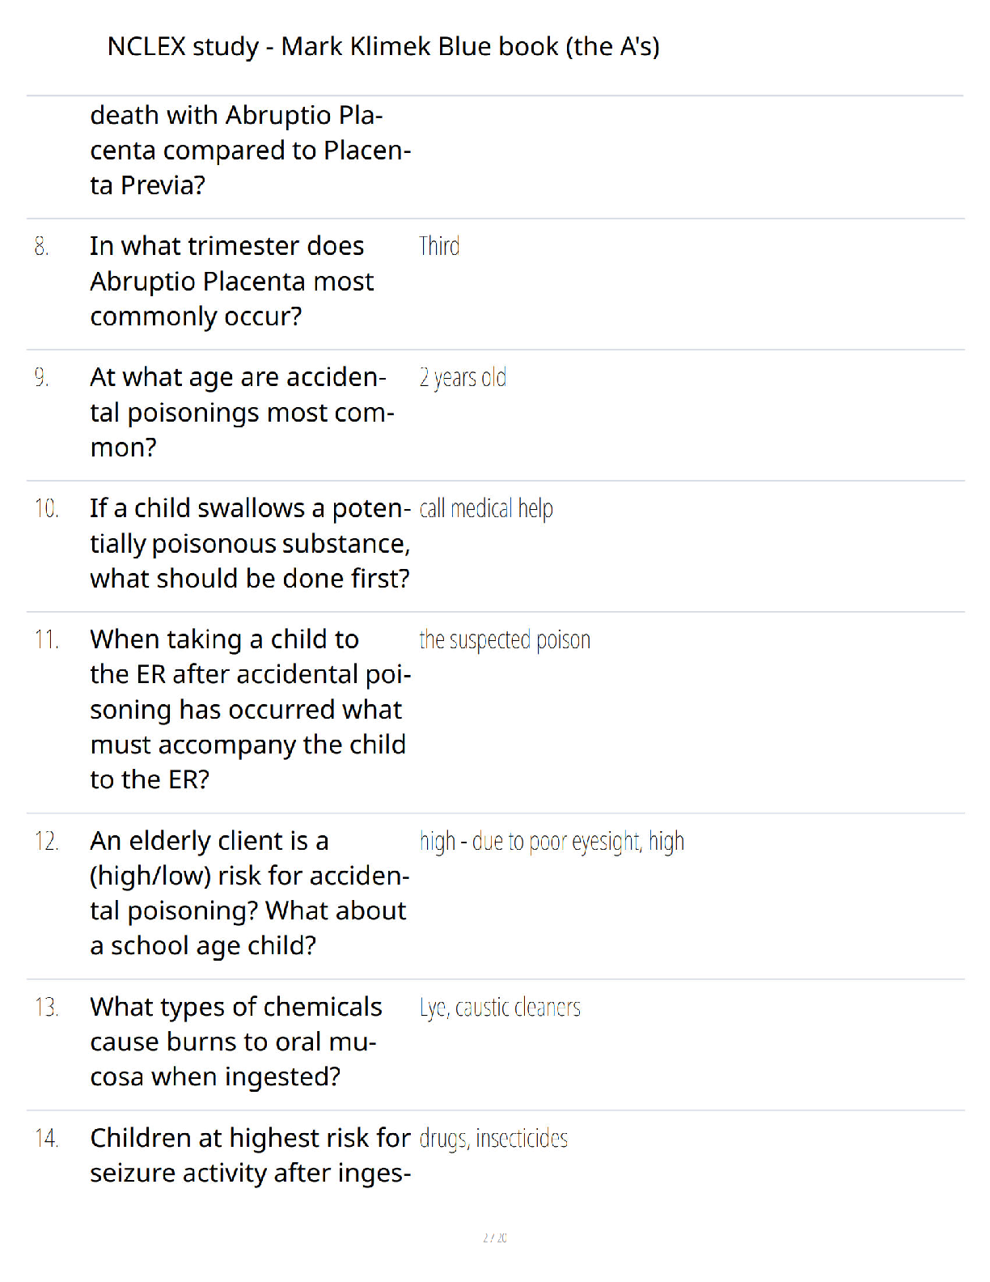Click the answer 'the suspected poison'
The width and height of the screenshot is (990, 1282).
505,639
